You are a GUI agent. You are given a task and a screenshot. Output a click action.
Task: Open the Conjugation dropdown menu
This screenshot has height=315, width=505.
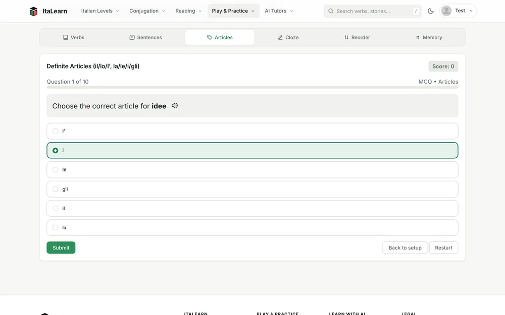[147, 11]
